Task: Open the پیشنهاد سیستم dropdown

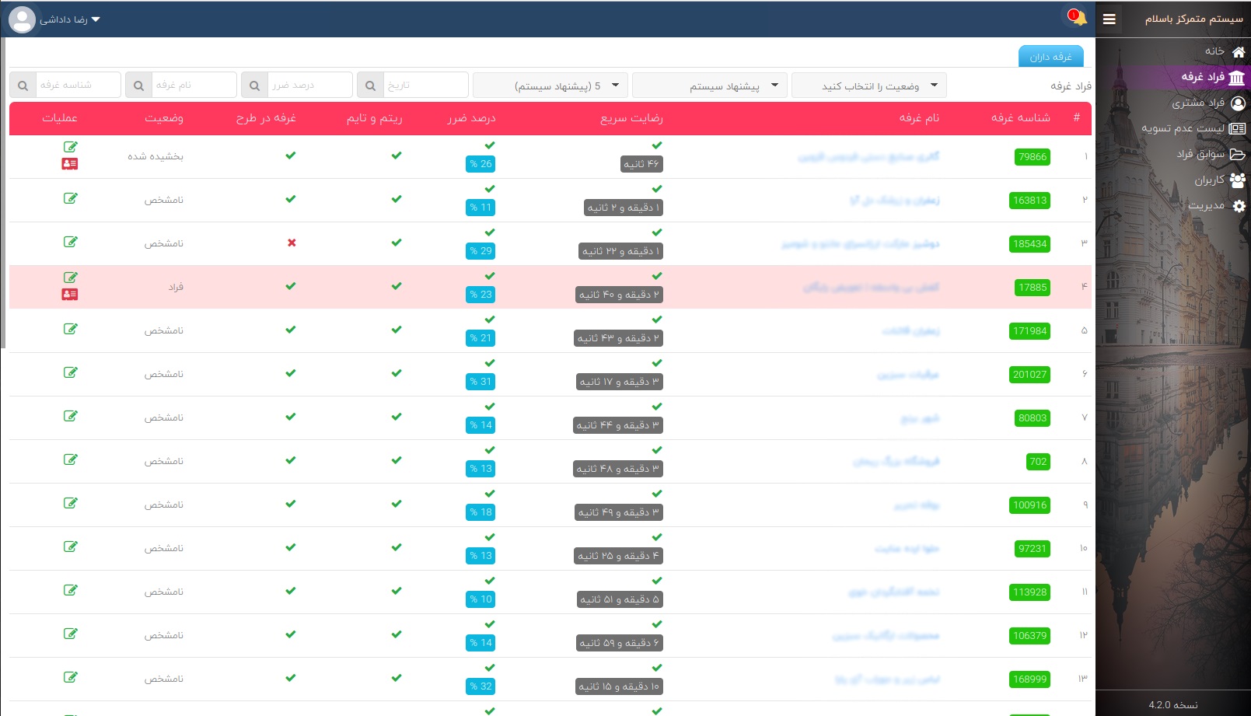Action: coord(710,86)
